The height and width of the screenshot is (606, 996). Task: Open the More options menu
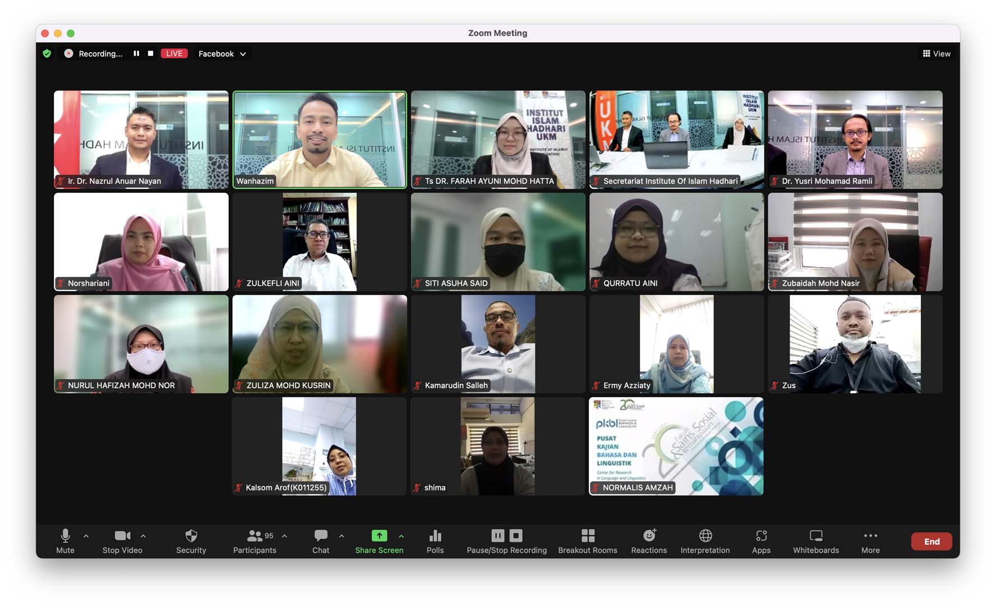click(870, 536)
